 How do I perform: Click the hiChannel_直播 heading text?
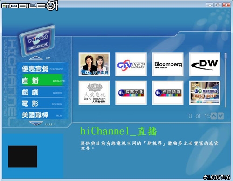click(118, 131)
